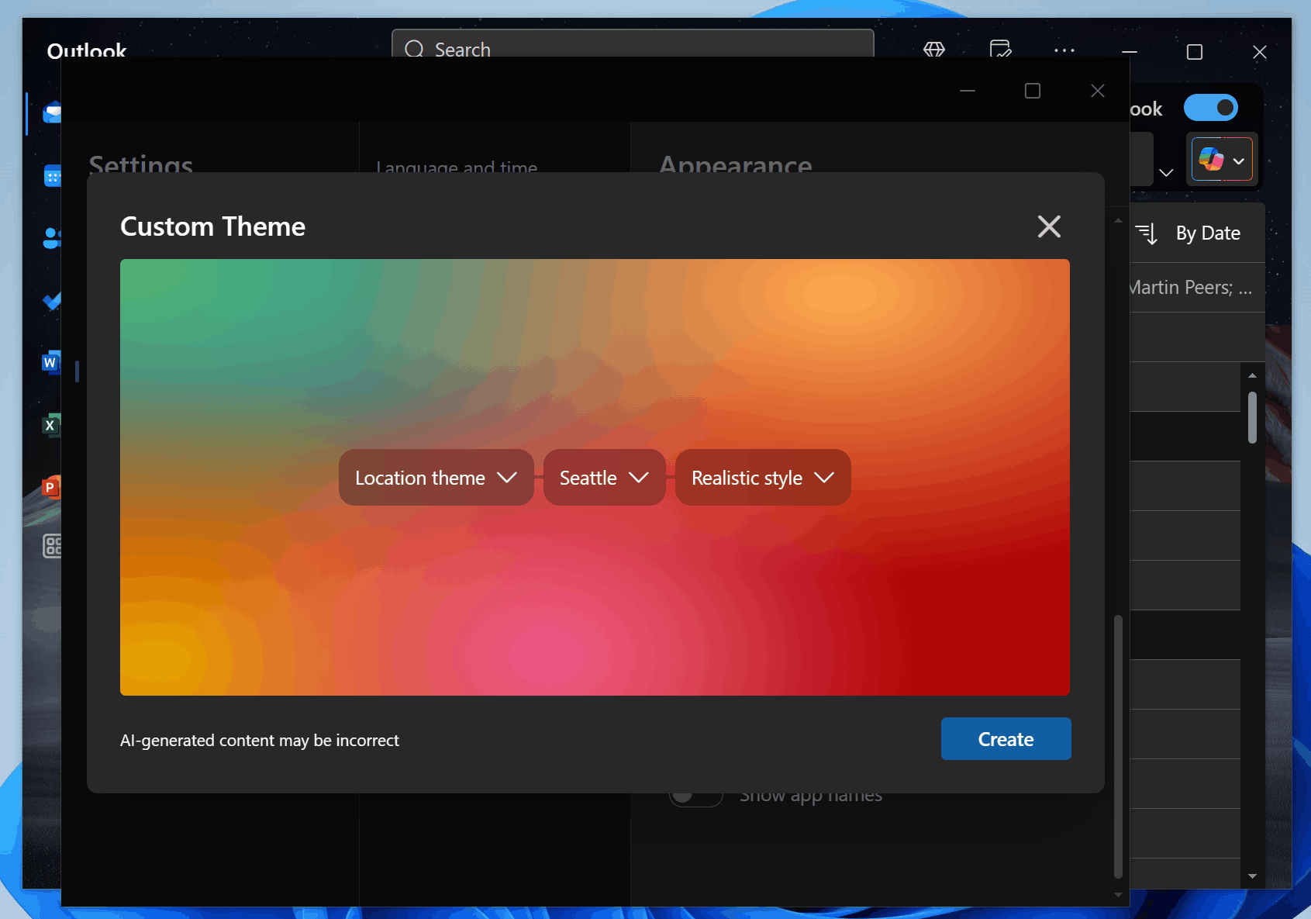Launch Word from the sidebar
The image size is (1311, 919).
[x=51, y=362]
